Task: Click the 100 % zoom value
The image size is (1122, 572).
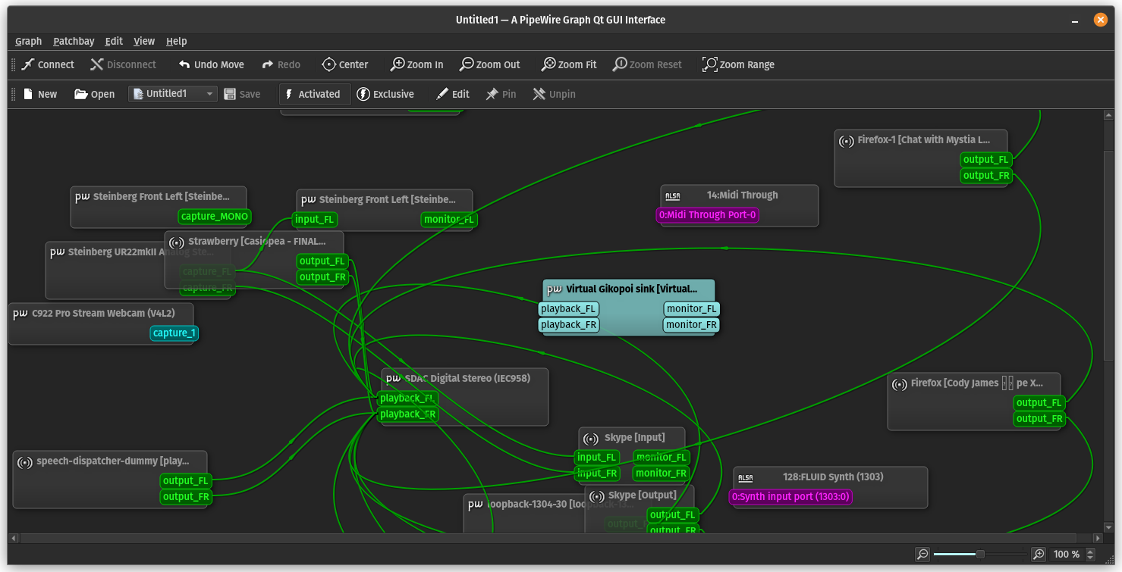Action: 1066,555
